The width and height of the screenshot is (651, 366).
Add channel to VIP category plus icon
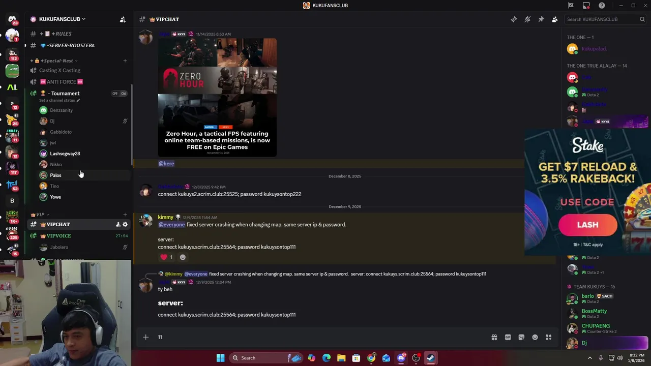pyautogui.click(x=125, y=215)
